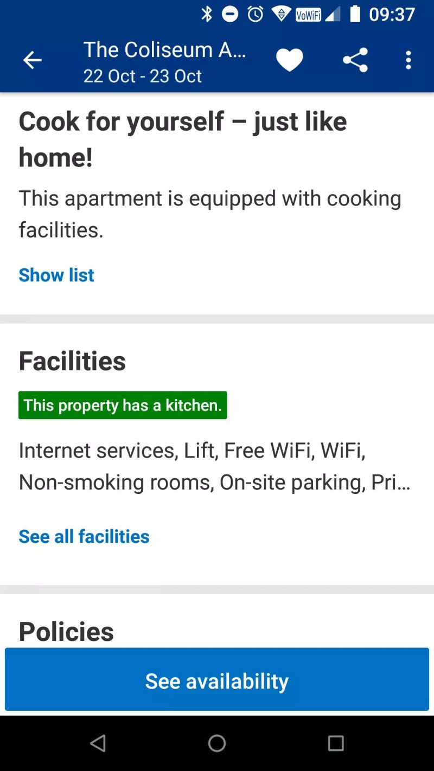The image size is (434, 771).
Task: Tap the back arrow icon
Action: pyautogui.click(x=32, y=60)
